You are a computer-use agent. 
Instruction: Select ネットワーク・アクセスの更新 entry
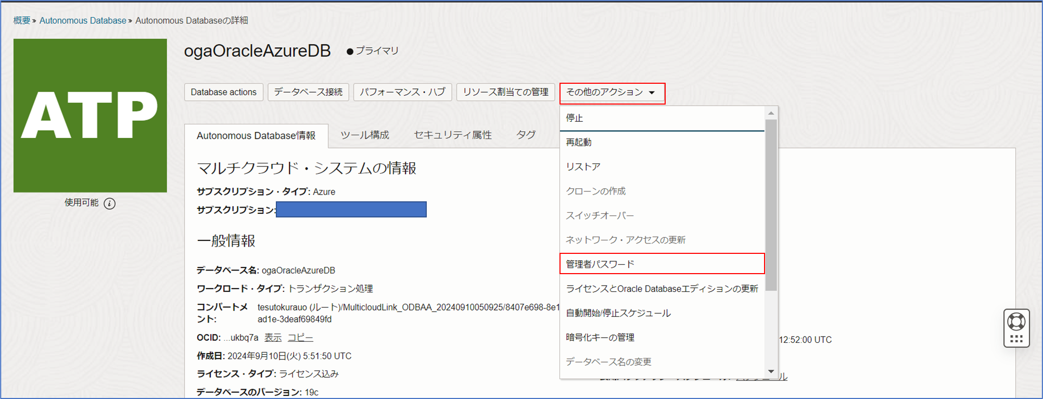tap(662, 240)
